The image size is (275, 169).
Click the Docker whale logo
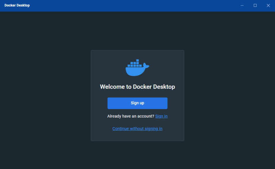tap(137, 68)
